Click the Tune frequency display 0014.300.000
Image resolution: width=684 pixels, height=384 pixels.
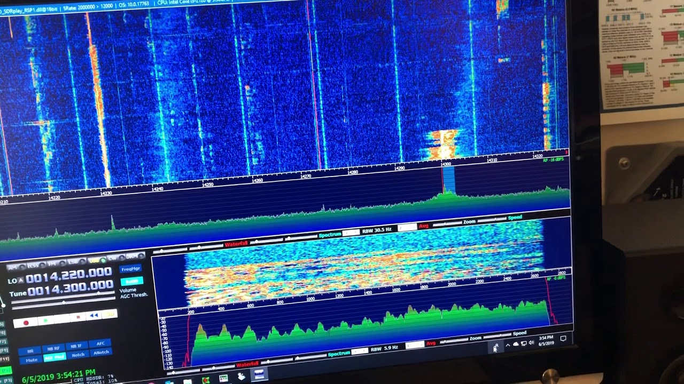[70, 288]
